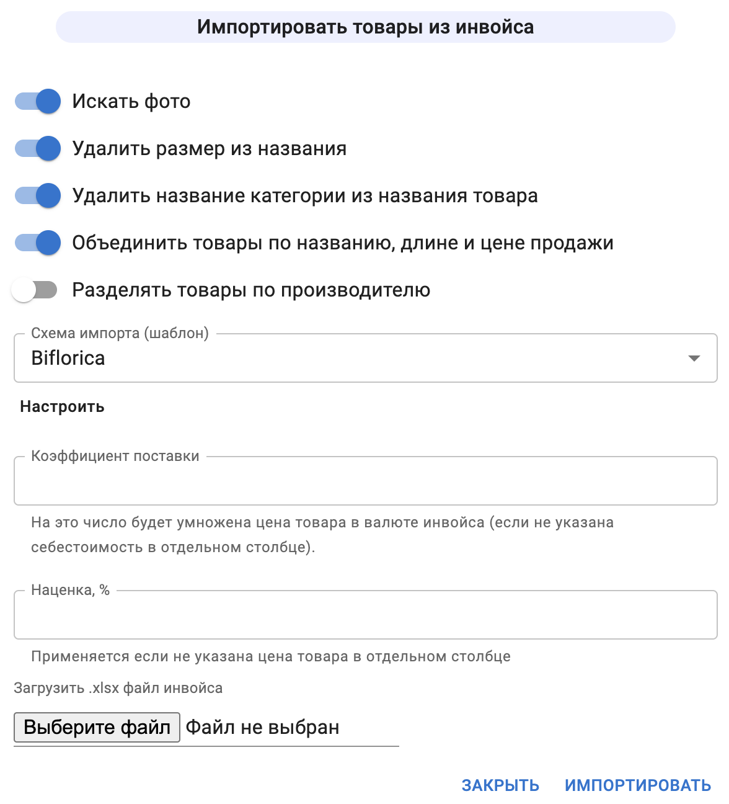The width and height of the screenshot is (729, 804).
Task: Click the dialog header "Импортировать товары из инвойса"
Action: click(x=365, y=27)
